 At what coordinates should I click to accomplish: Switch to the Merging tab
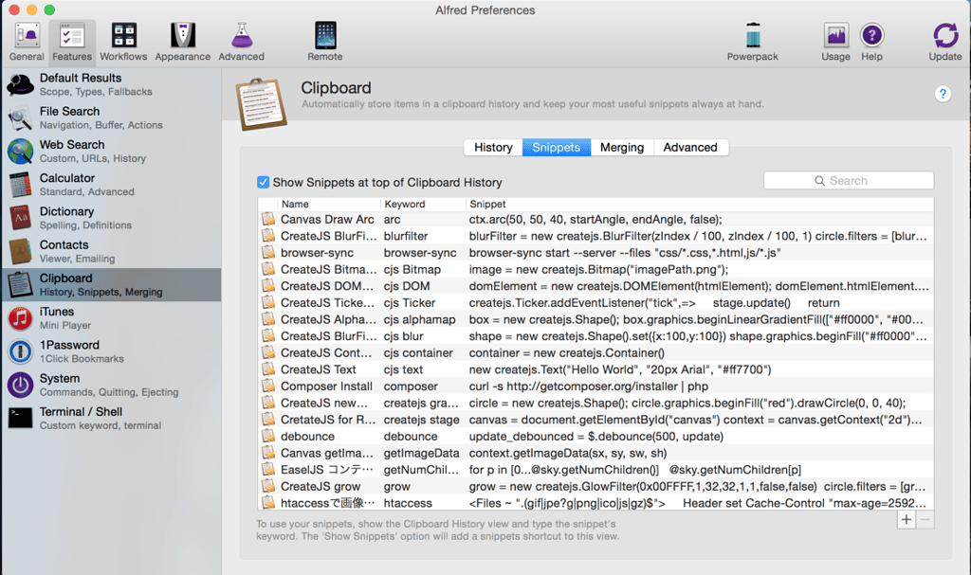(x=622, y=148)
